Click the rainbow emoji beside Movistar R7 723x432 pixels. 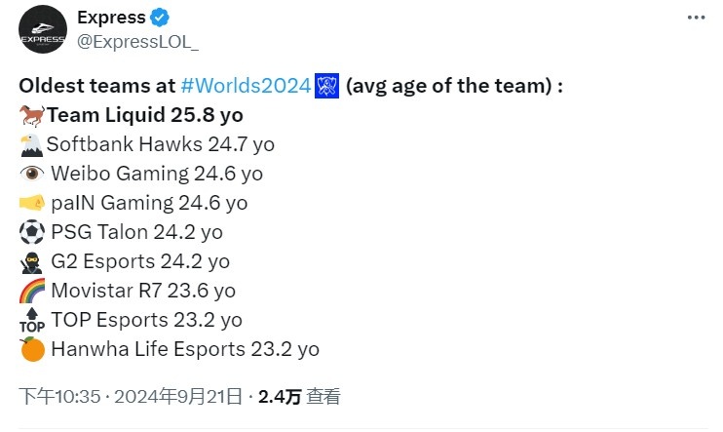[32, 291]
